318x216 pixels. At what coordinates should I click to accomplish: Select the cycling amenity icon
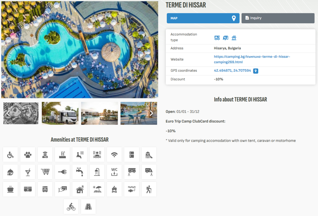pyautogui.click(x=71, y=207)
